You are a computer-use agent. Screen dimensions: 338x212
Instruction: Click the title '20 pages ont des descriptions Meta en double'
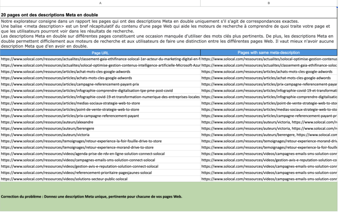pos(49,15)
